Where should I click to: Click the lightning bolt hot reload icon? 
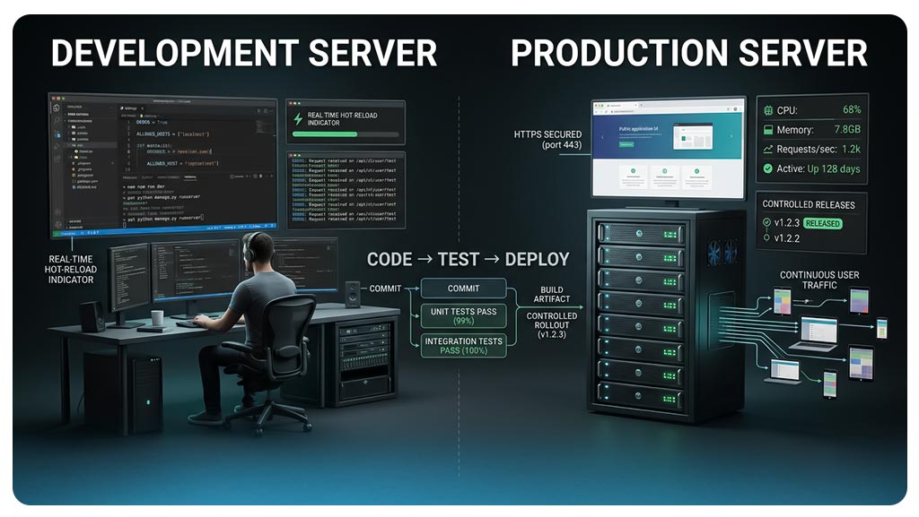[298, 119]
